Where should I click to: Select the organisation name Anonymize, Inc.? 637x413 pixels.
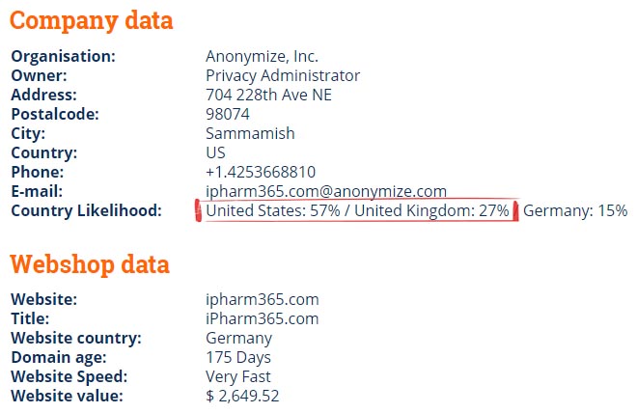click(262, 56)
